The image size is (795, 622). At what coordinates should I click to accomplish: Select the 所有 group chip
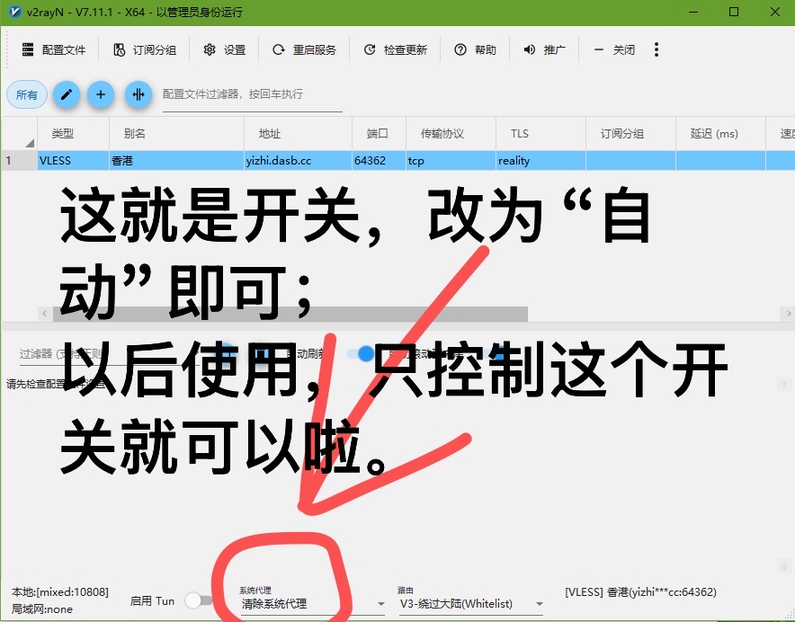point(27,94)
